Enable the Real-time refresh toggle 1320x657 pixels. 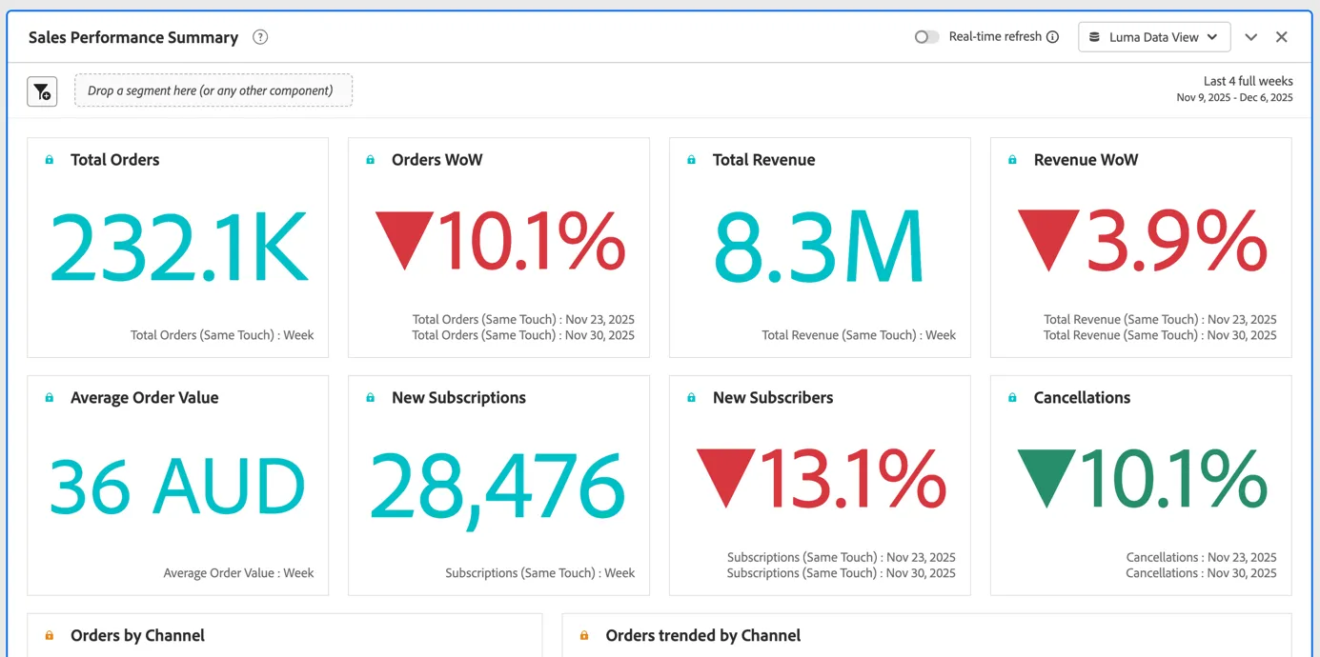[926, 37]
